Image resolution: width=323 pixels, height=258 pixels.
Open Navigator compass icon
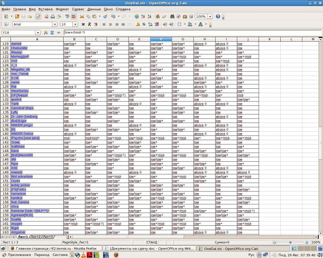tap(179, 16)
